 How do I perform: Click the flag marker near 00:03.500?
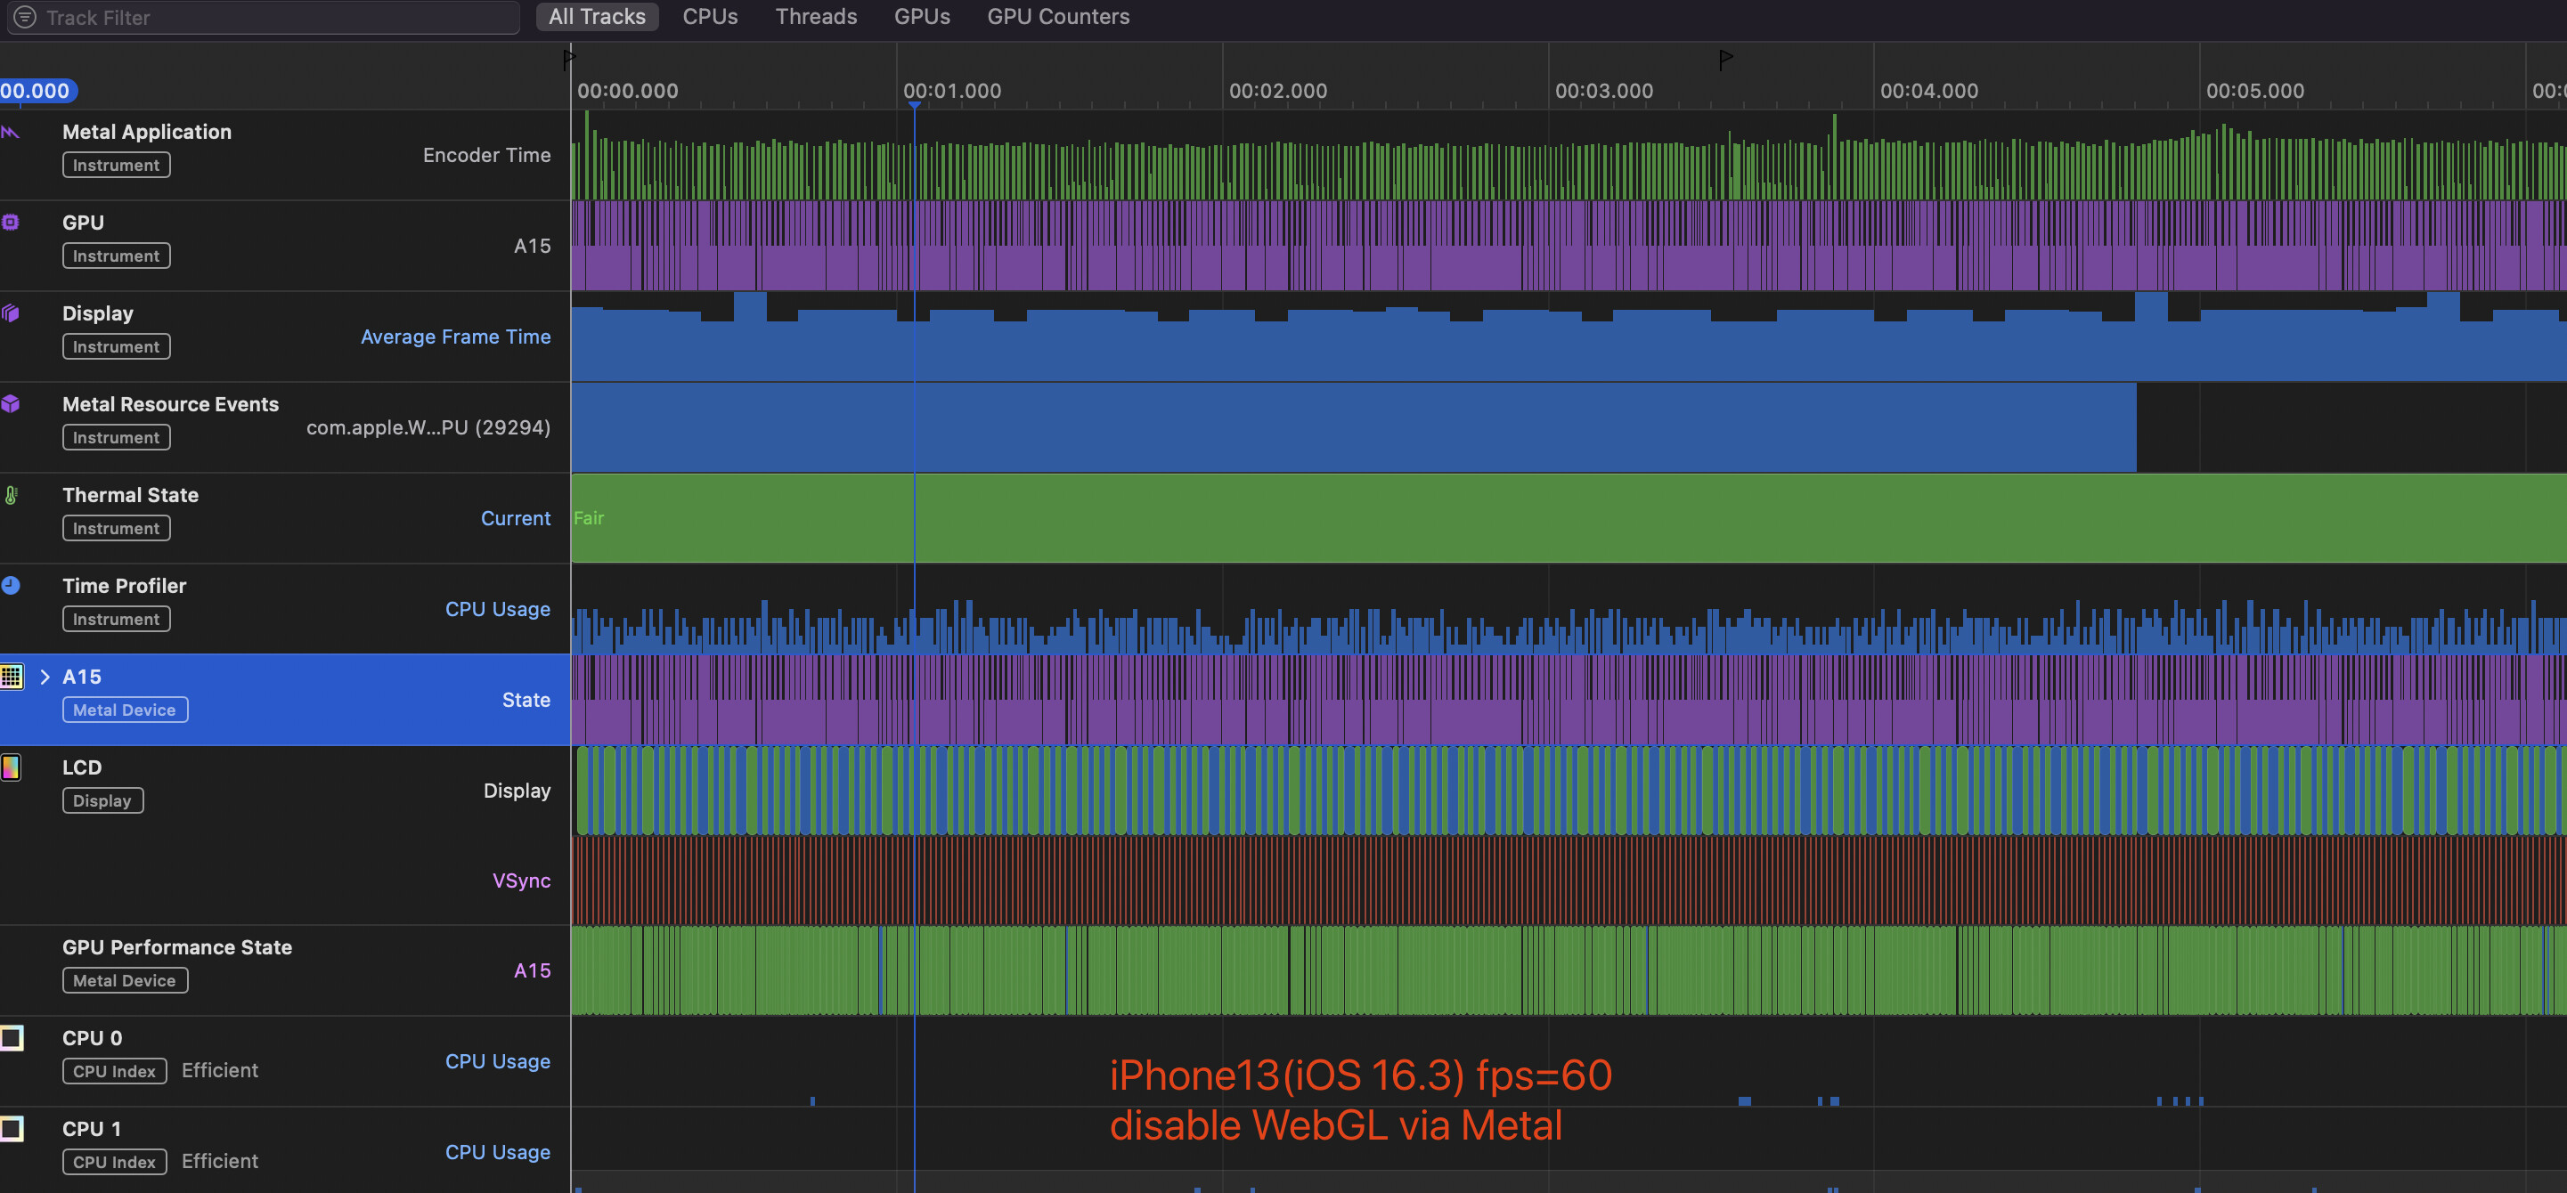click(1726, 60)
